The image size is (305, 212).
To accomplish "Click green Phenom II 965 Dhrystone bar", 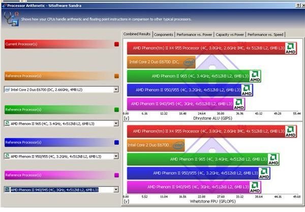I will pos(194,76).
